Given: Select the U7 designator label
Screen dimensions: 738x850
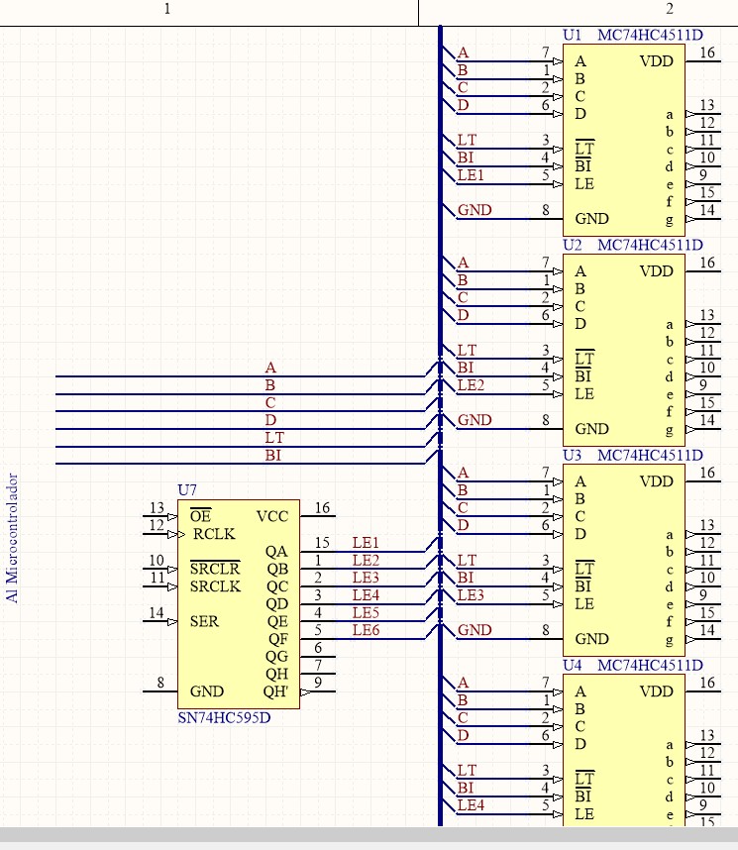Looking at the screenshot, I should point(187,489).
